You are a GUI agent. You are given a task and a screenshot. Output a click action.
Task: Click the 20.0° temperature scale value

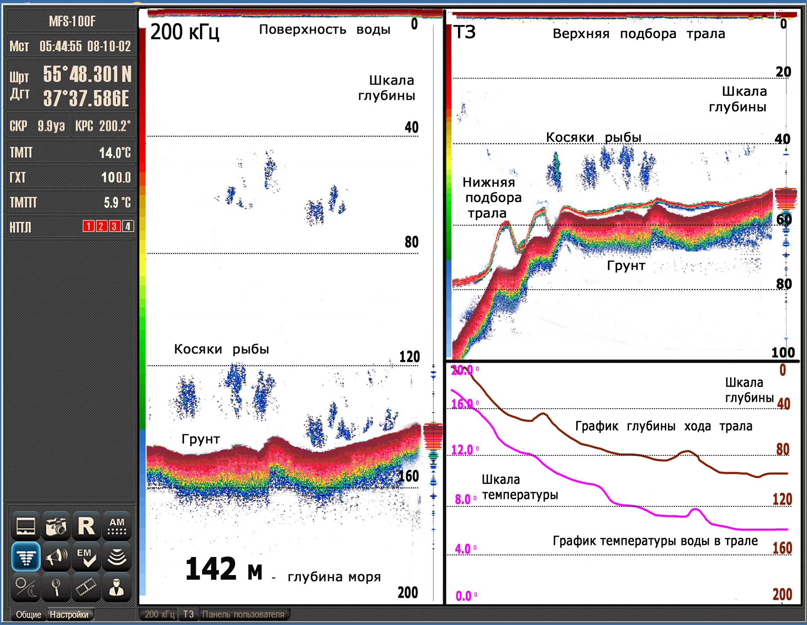click(x=464, y=370)
